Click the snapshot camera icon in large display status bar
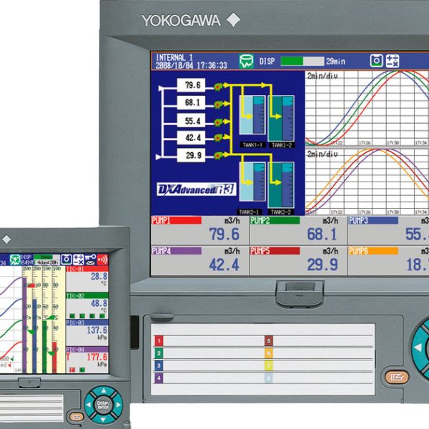429x429 pixels. 376,61
